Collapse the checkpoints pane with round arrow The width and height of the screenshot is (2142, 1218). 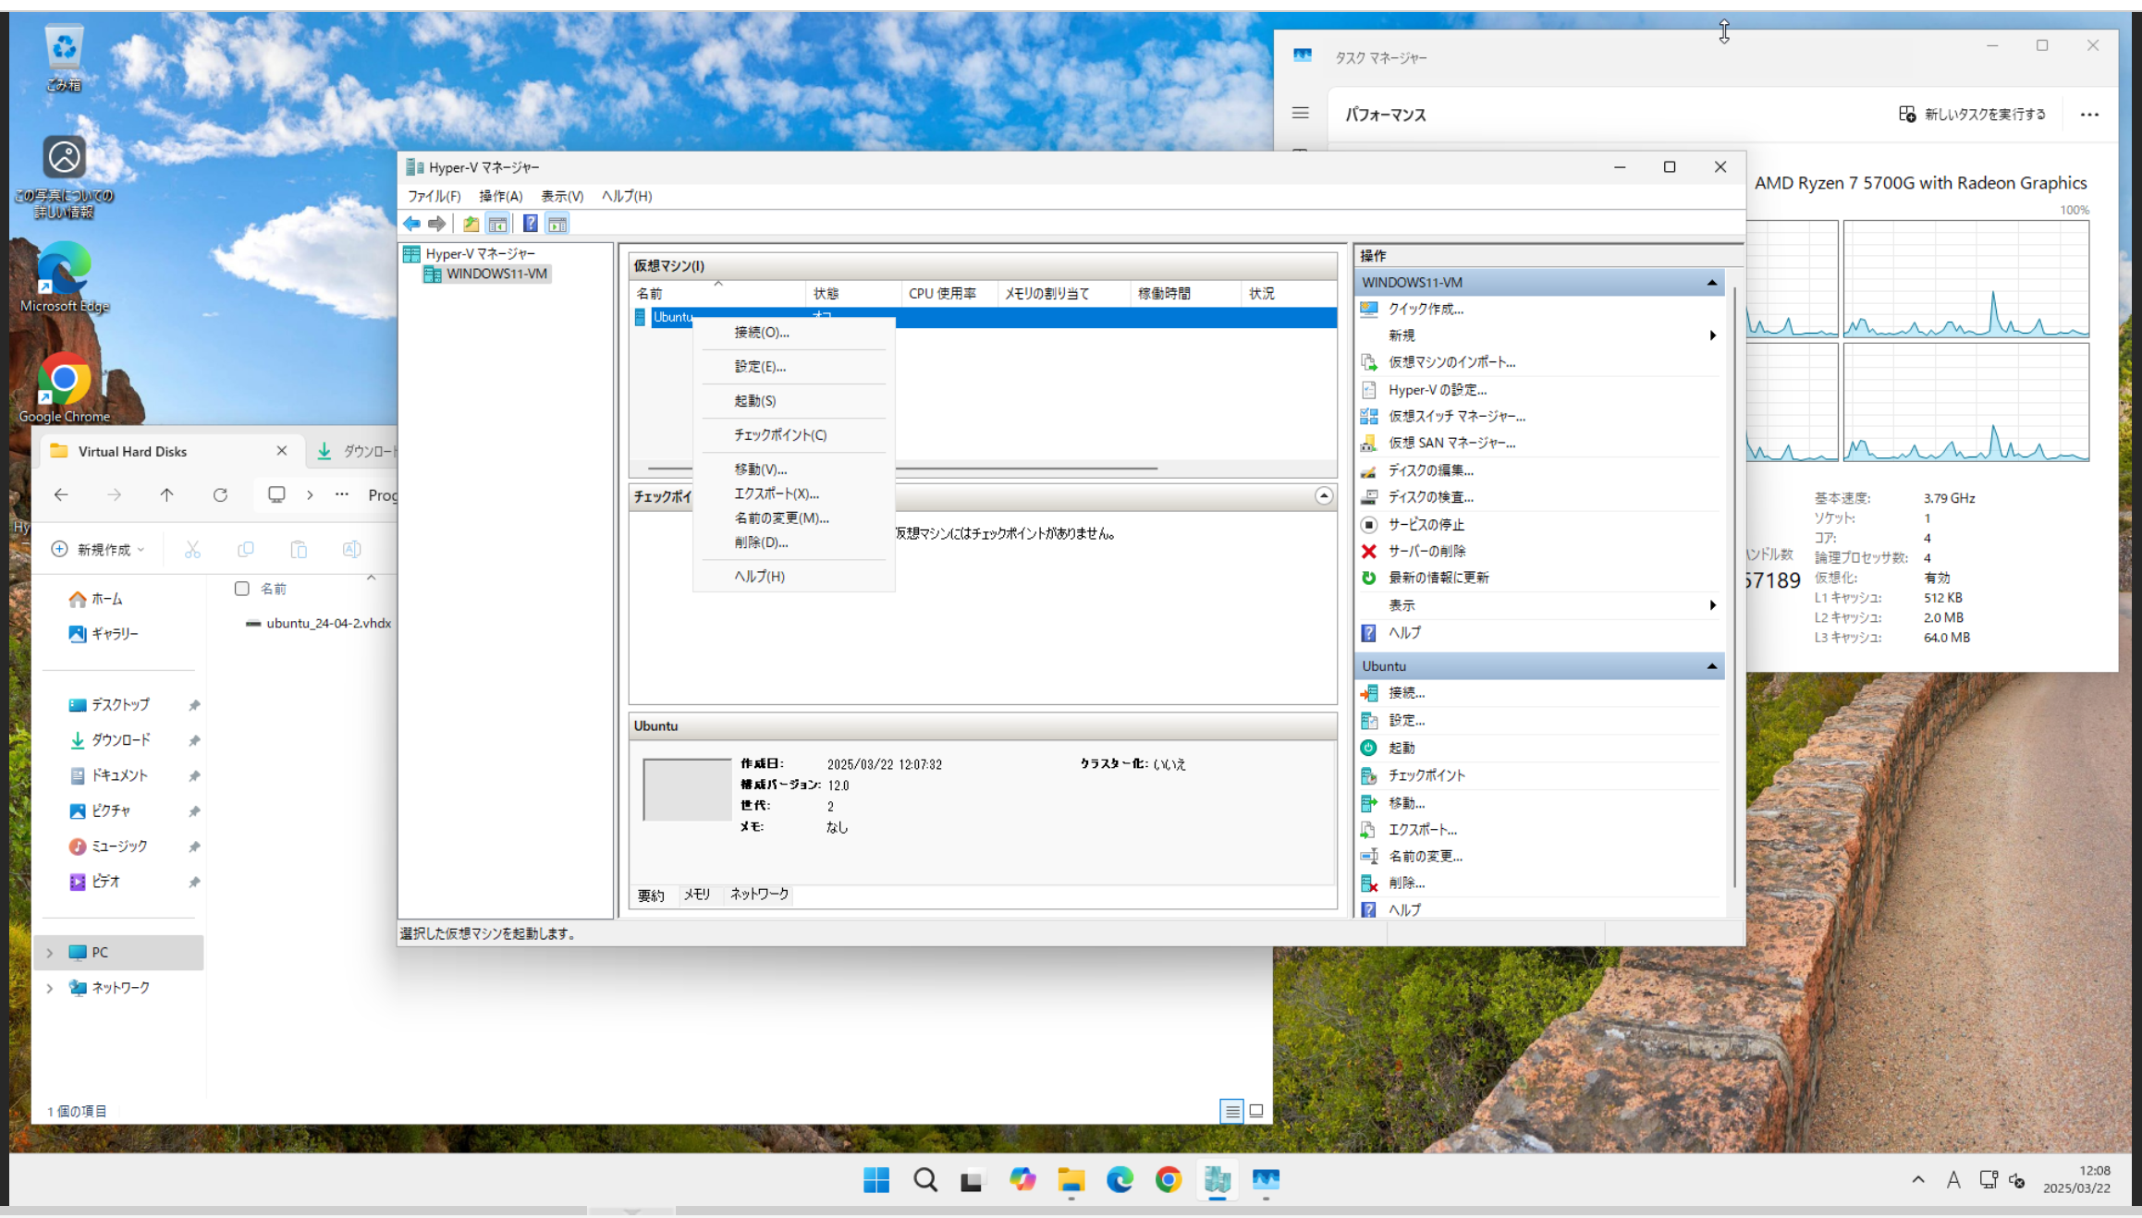(1324, 496)
